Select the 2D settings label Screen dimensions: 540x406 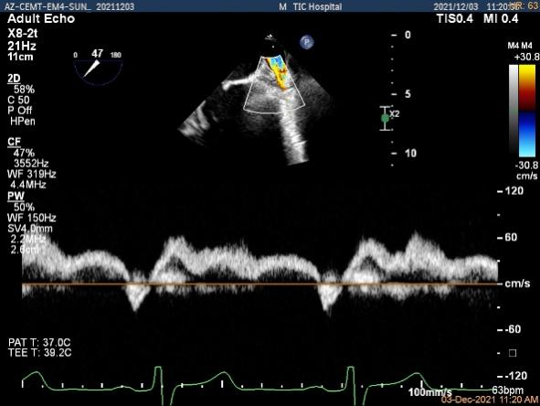tap(14, 79)
